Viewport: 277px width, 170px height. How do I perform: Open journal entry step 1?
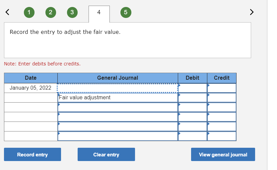[x=29, y=12]
